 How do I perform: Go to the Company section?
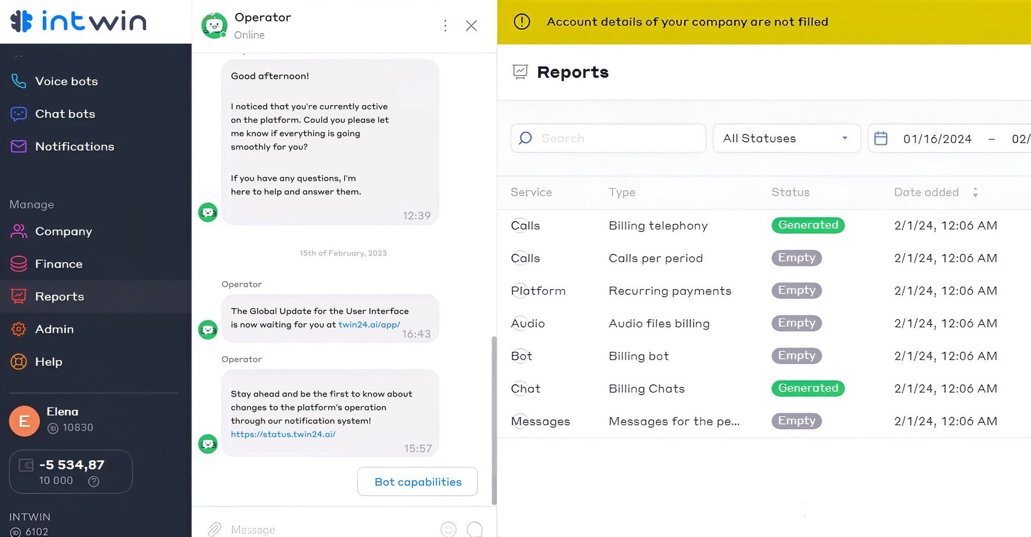point(63,231)
